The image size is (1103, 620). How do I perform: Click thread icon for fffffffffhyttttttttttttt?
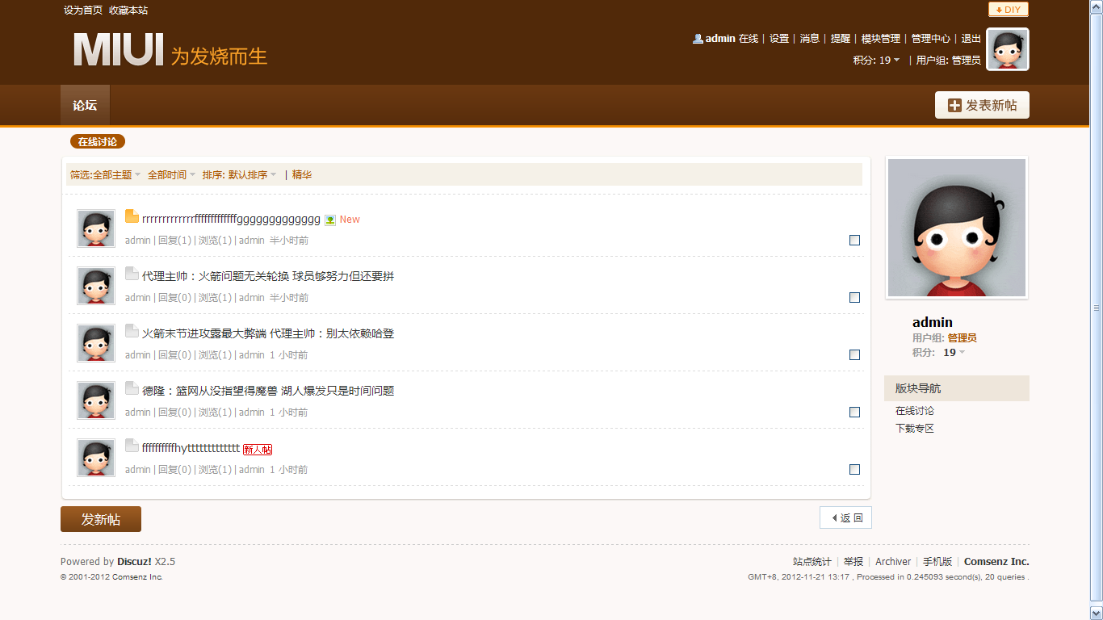[x=132, y=446]
